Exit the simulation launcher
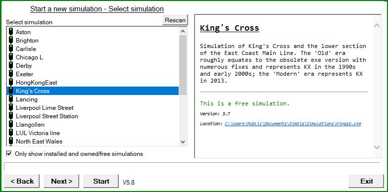 point(366,181)
